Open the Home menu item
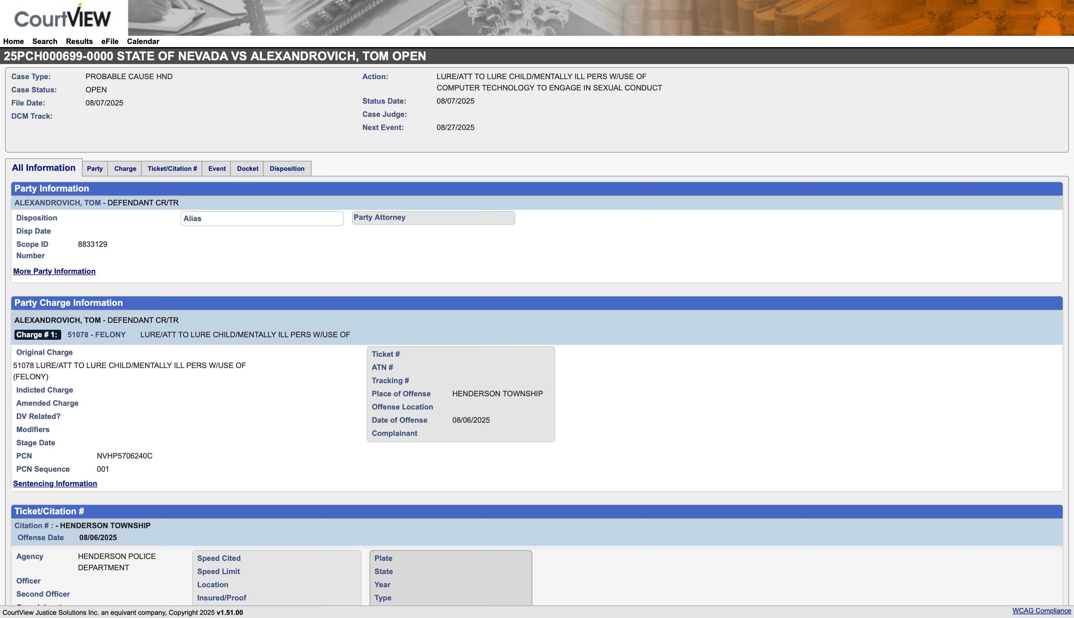Image resolution: width=1074 pixels, height=618 pixels. click(x=13, y=41)
